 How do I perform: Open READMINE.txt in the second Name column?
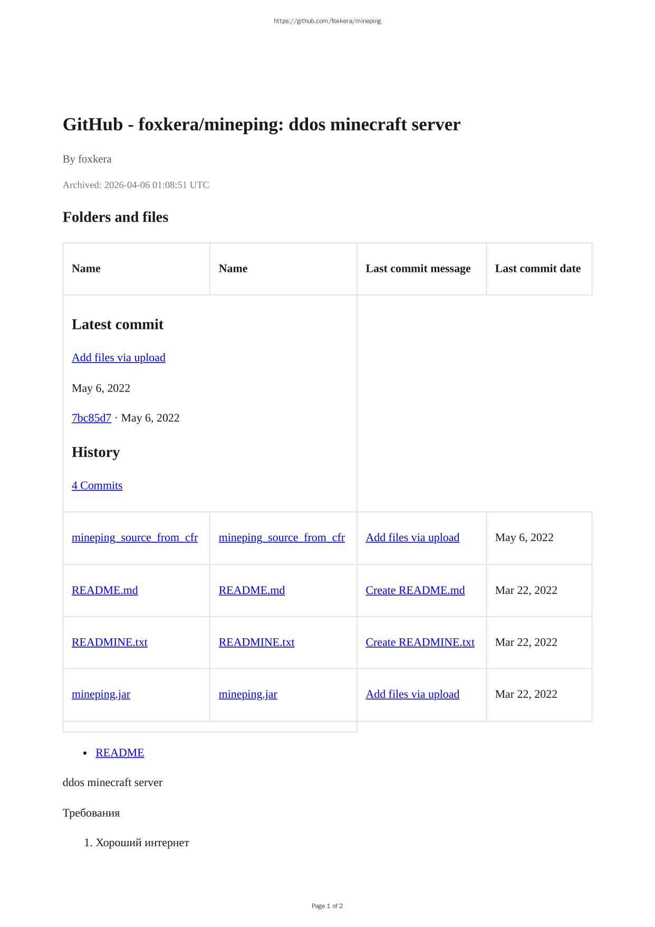coord(256,642)
